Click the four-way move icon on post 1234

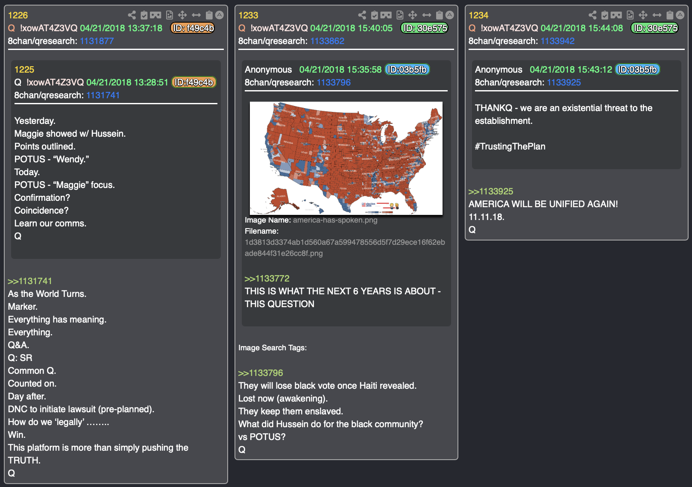click(x=643, y=15)
